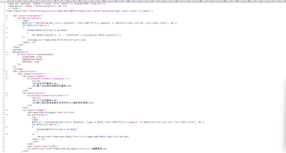The height and width of the screenshot is (153, 286).
Task: Click the "<dl>输入企业相关信息即可查询</dl>" line
Action: 52,86
